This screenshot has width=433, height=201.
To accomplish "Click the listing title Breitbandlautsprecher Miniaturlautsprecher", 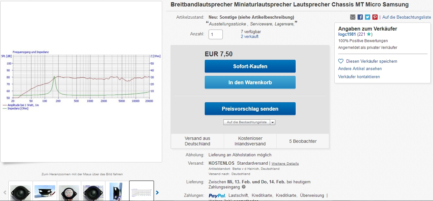I will 290,5.
